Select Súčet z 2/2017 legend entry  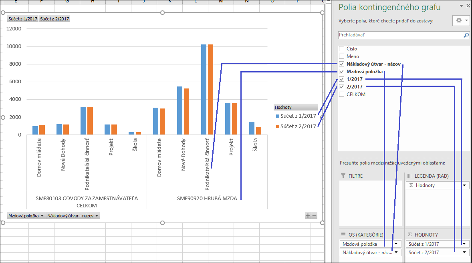[296, 126]
